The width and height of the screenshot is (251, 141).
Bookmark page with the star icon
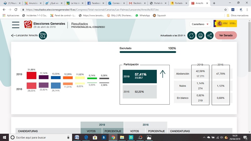[225, 9]
